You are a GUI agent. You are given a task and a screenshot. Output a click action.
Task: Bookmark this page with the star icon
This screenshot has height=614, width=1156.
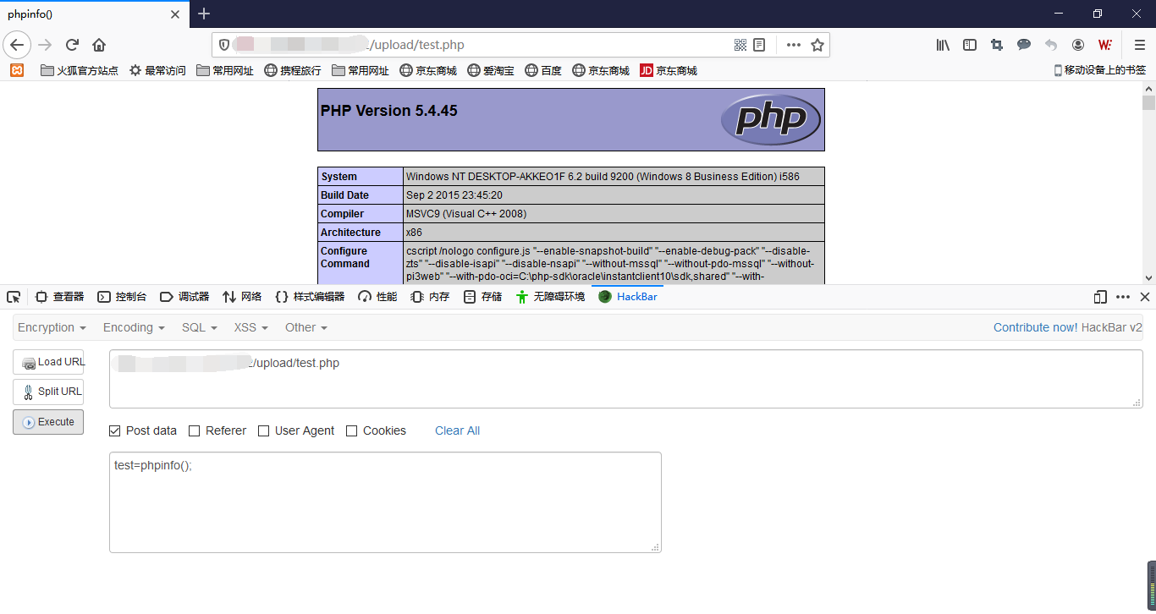coord(817,44)
